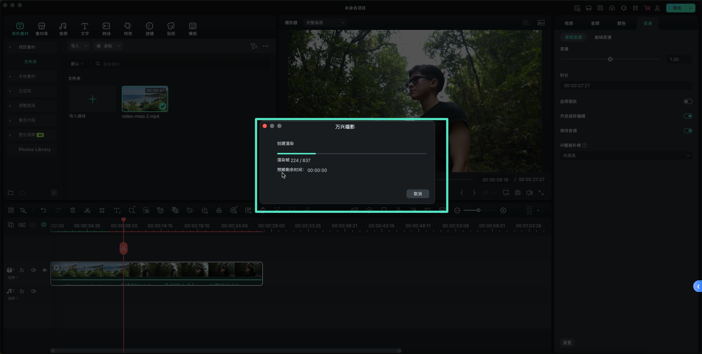Click the redo arrow in timeline toolbar
The width and height of the screenshot is (702, 354).
click(58, 210)
